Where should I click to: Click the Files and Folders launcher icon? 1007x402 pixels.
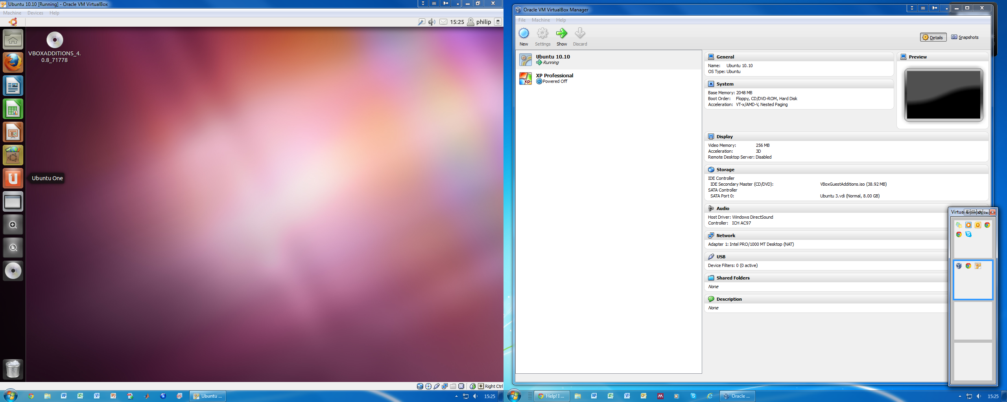(x=13, y=248)
